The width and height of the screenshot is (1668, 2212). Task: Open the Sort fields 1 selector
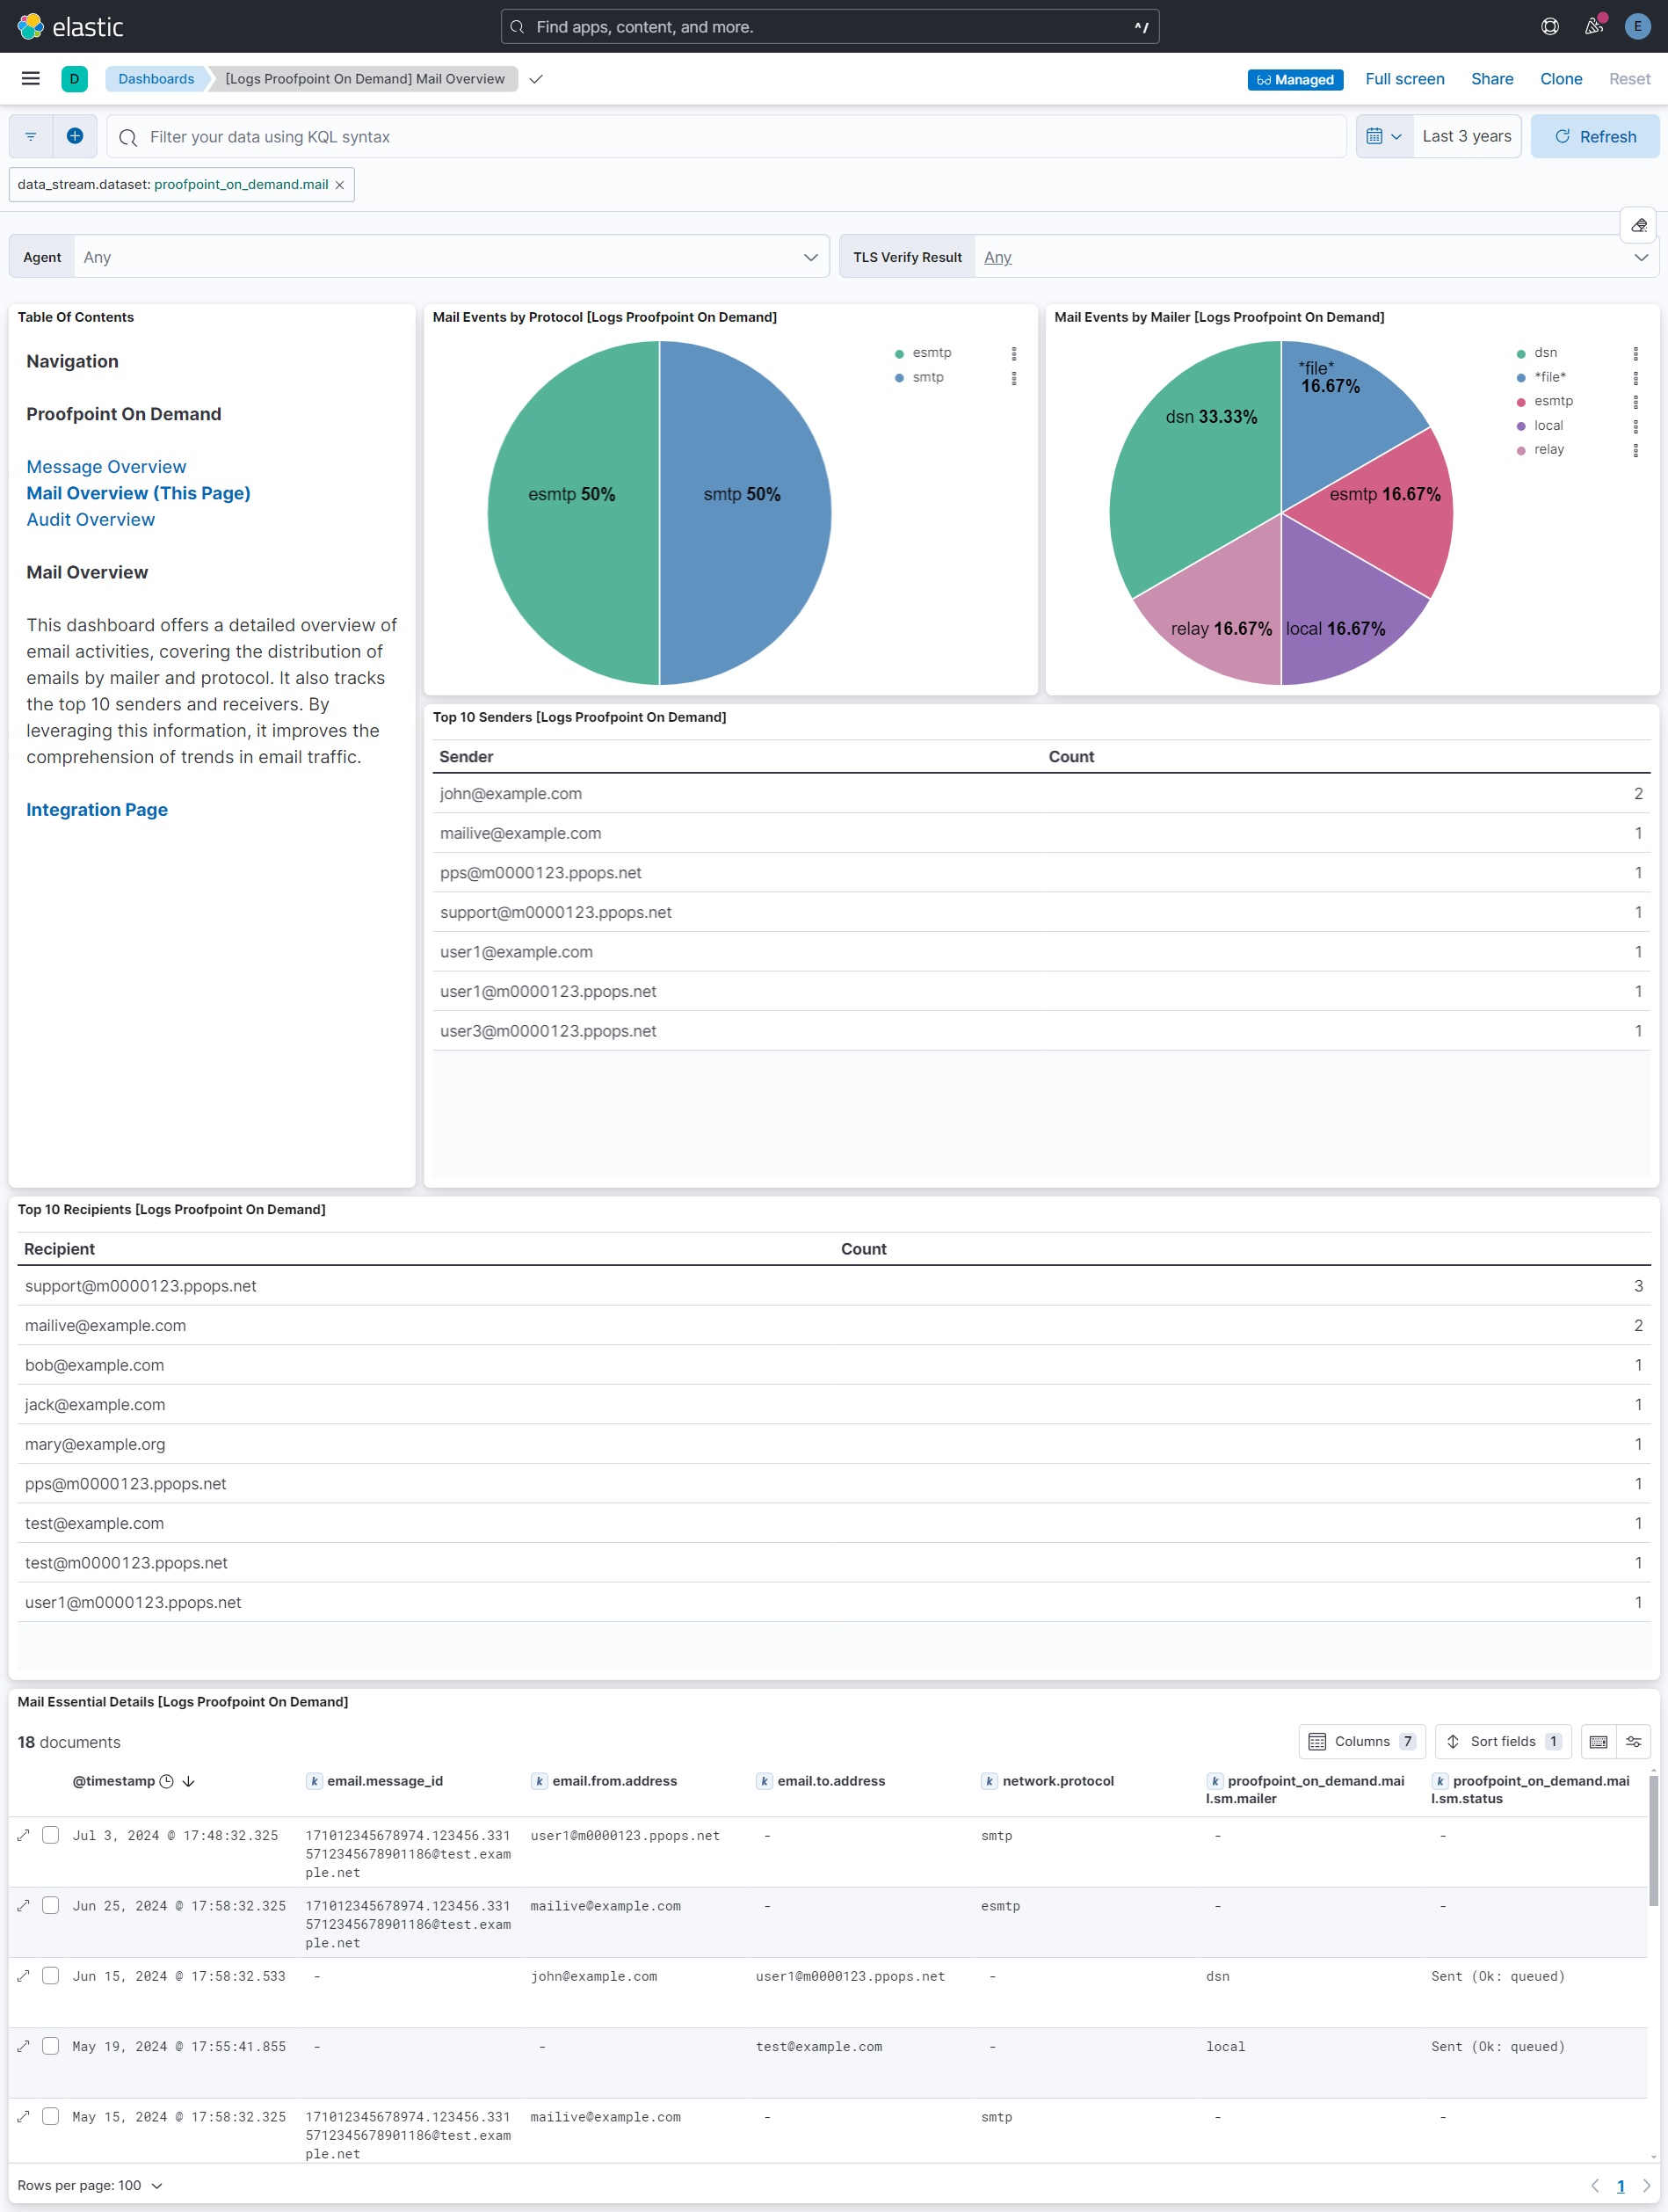[x=1503, y=1742]
